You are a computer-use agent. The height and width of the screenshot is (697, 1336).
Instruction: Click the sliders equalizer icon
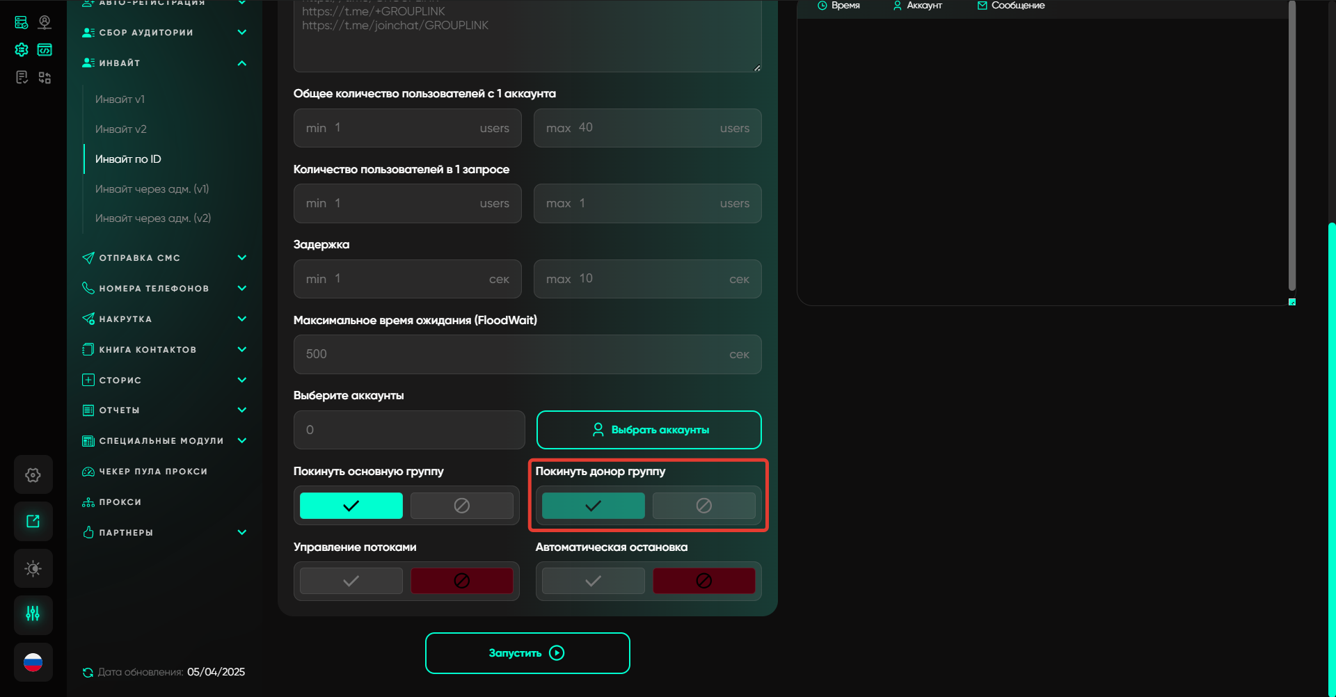pos(33,614)
